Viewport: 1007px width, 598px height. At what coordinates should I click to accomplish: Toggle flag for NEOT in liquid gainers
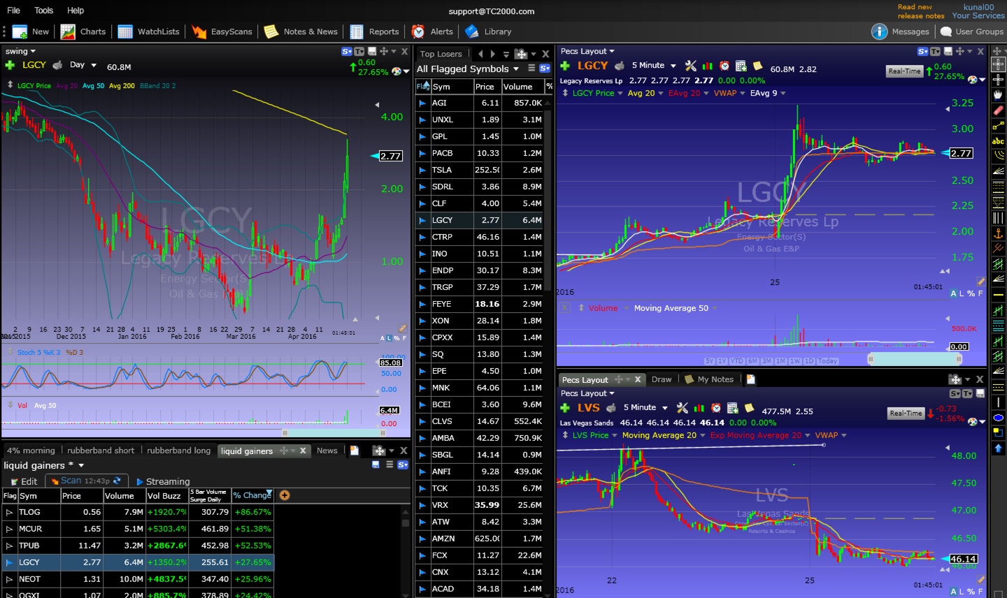click(10, 579)
